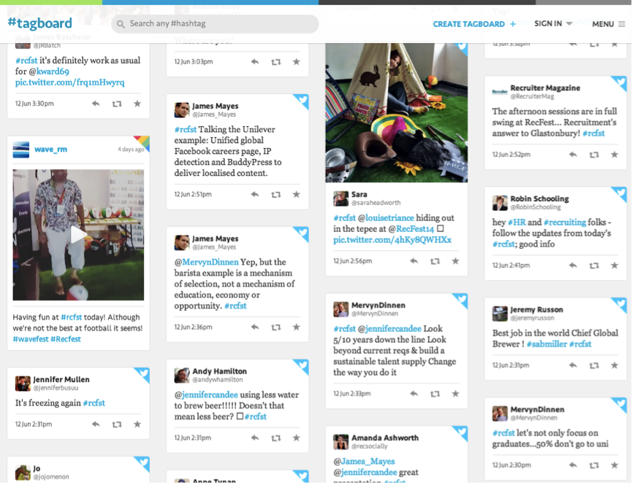
Task: Star Robin Schooling's tweet
Action: pos(614,266)
